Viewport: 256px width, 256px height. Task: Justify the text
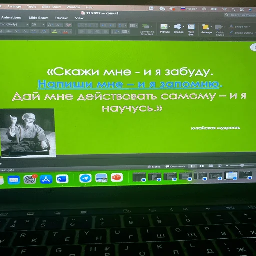(105, 32)
